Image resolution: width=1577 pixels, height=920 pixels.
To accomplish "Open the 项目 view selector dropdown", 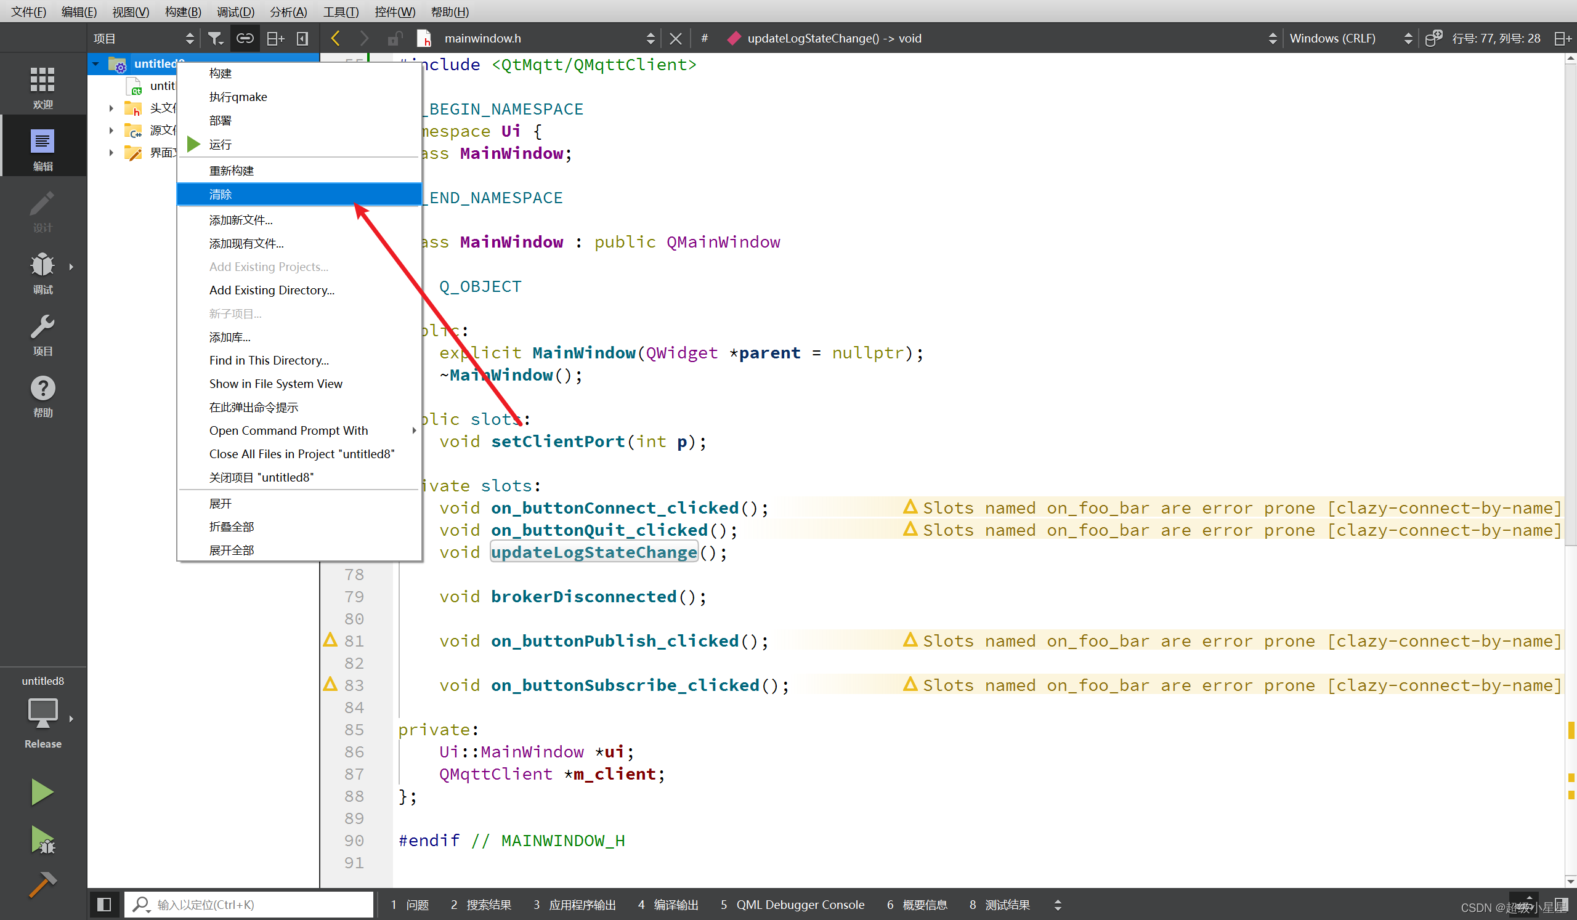I will point(144,39).
